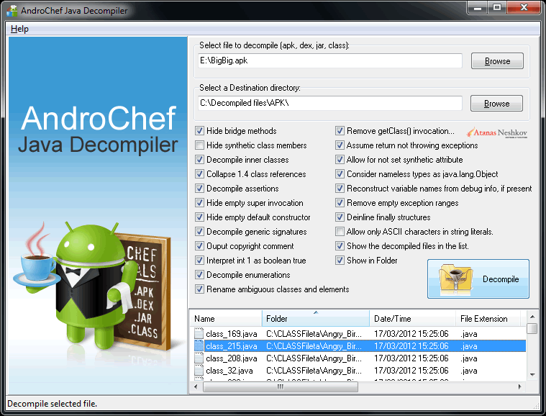Toggle Assume return not throwing exceptions
The height and width of the screenshot is (416, 546).
click(x=340, y=145)
